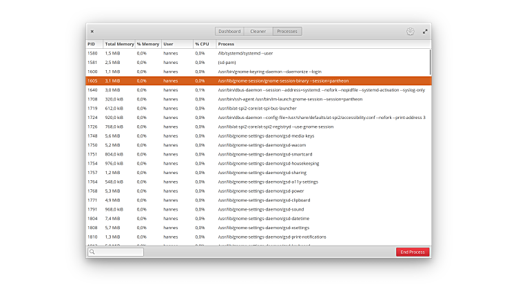This screenshot has height=291, width=518.
Task: Sort by % Memory column header
Action: tap(147, 44)
